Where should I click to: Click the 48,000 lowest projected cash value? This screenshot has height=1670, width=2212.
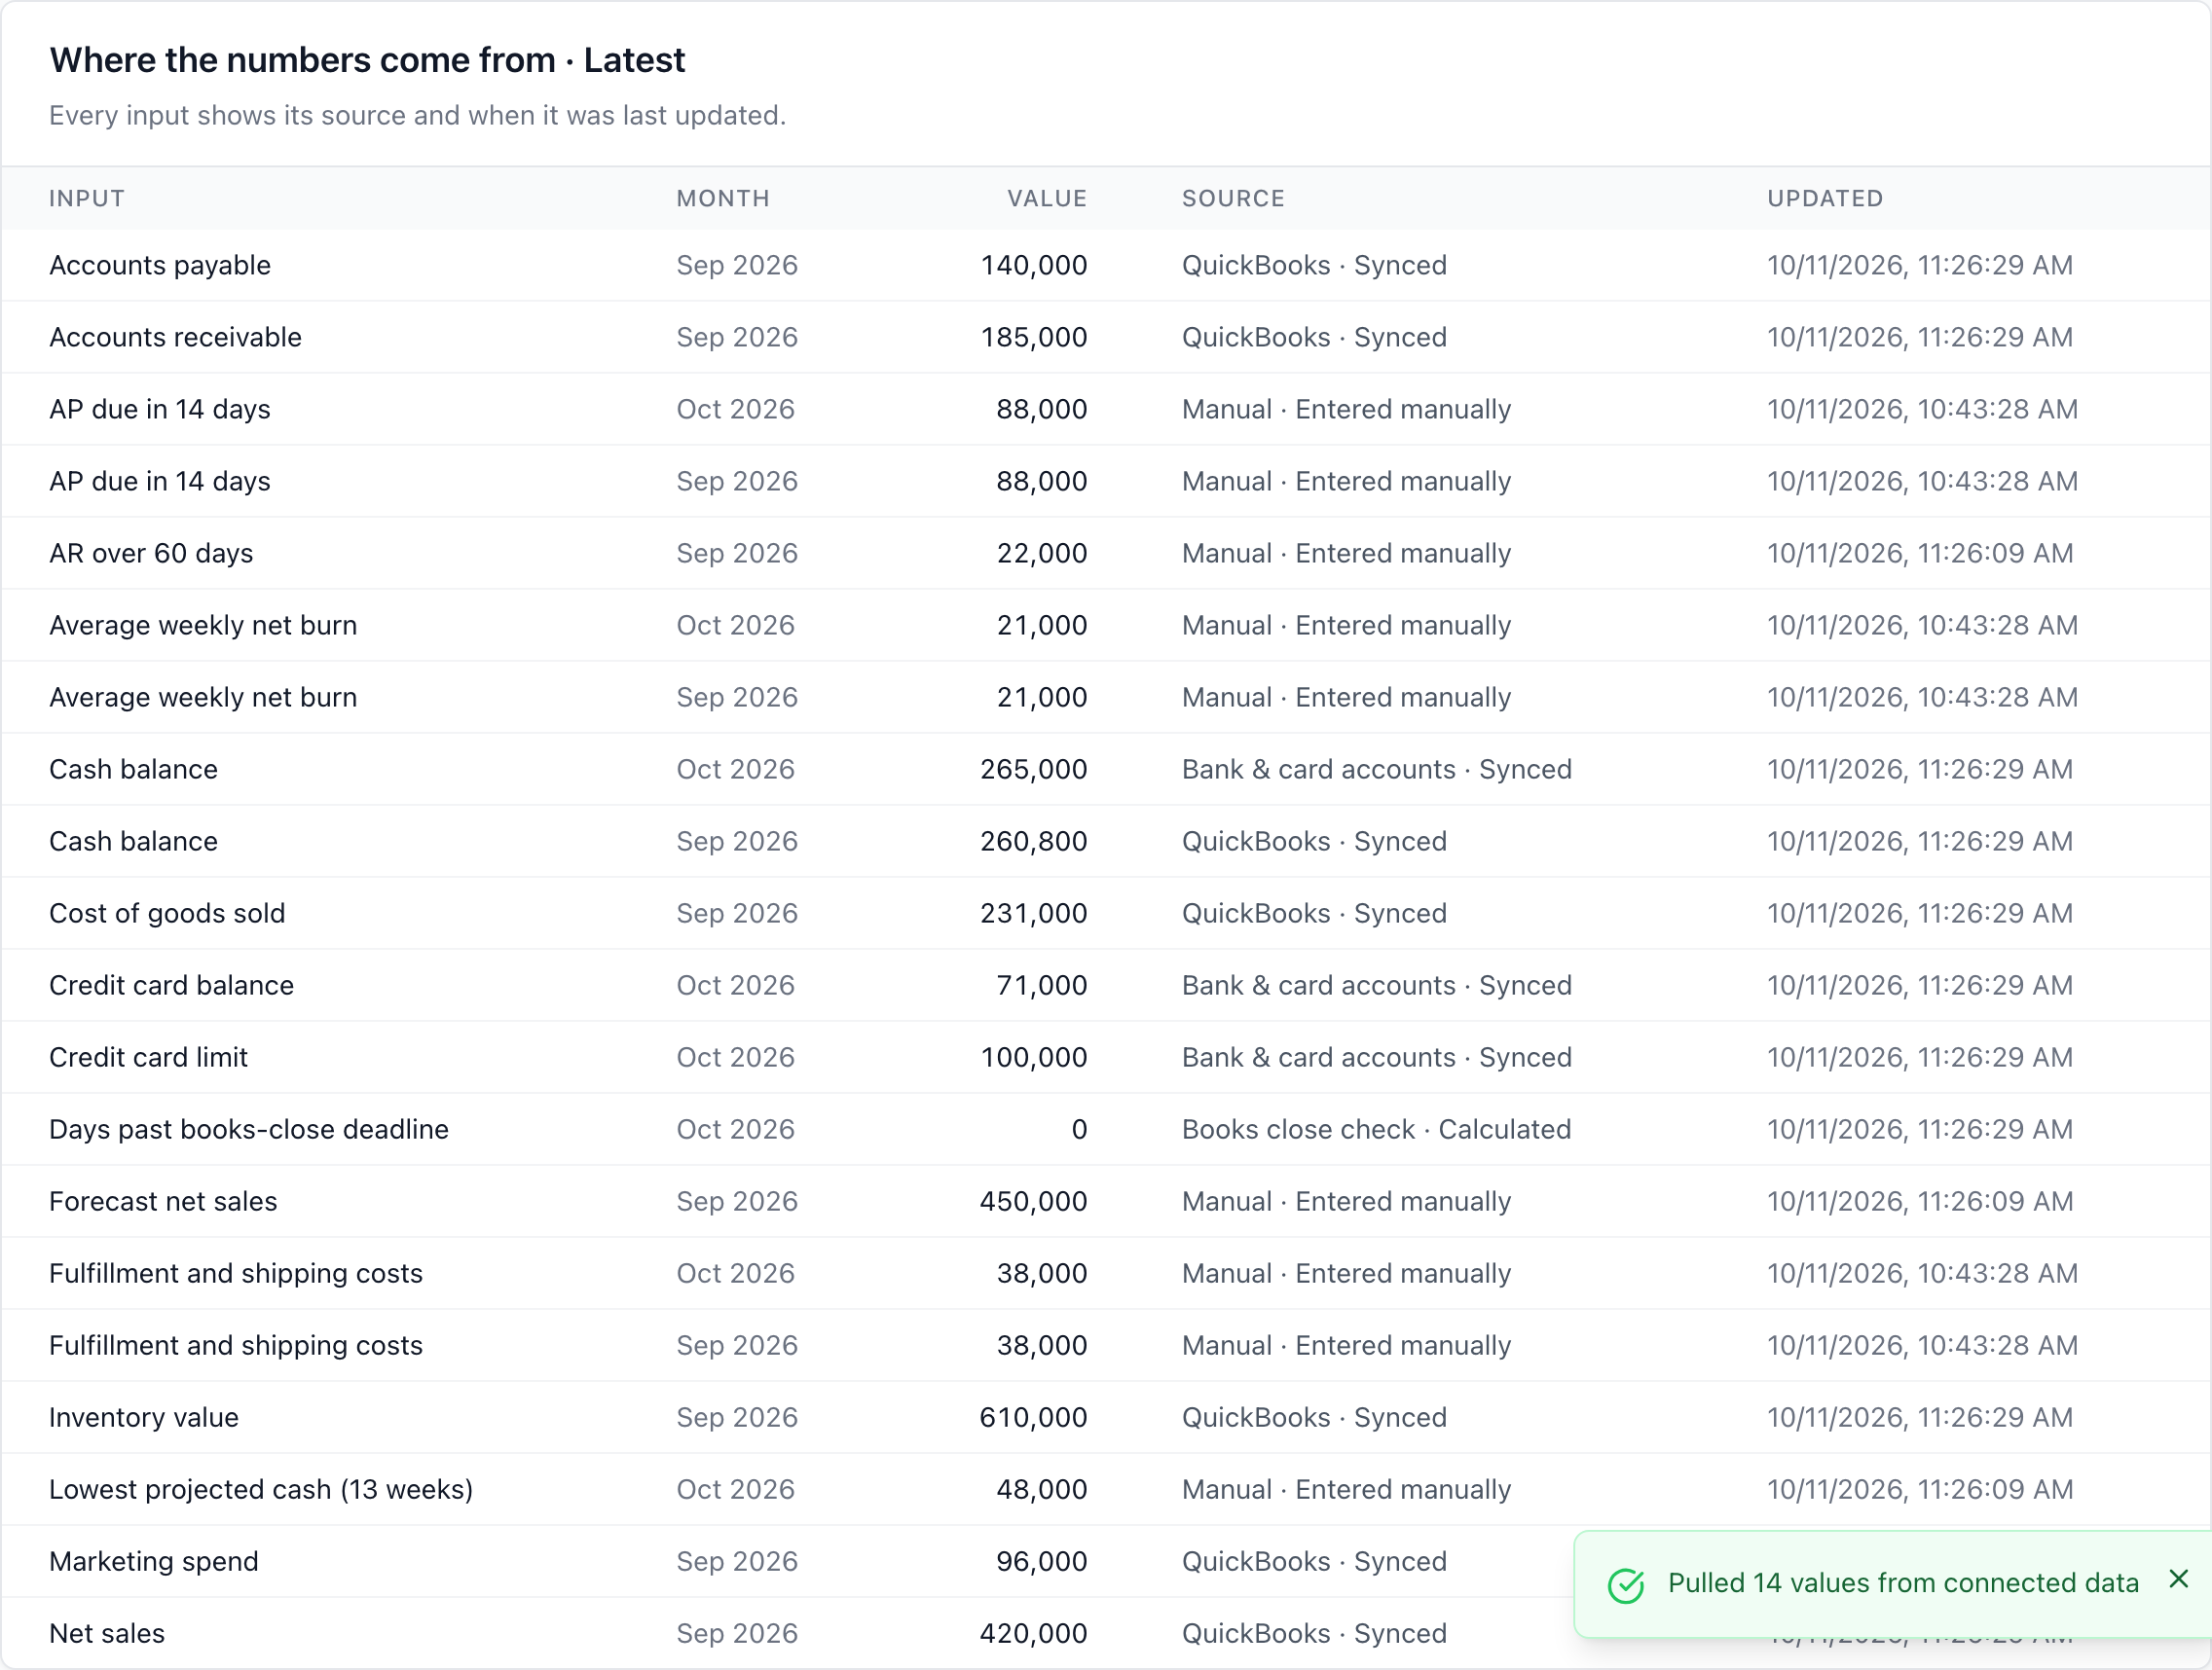click(x=1042, y=1489)
